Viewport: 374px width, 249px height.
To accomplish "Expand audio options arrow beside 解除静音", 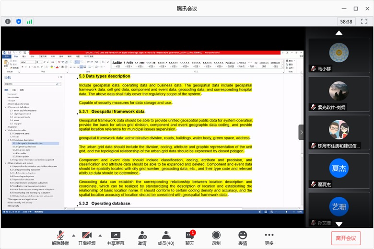I will [73, 235].
